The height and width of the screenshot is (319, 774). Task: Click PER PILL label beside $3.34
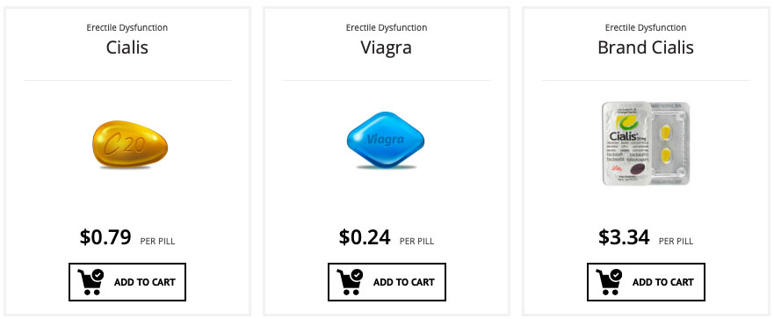(x=676, y=242)
